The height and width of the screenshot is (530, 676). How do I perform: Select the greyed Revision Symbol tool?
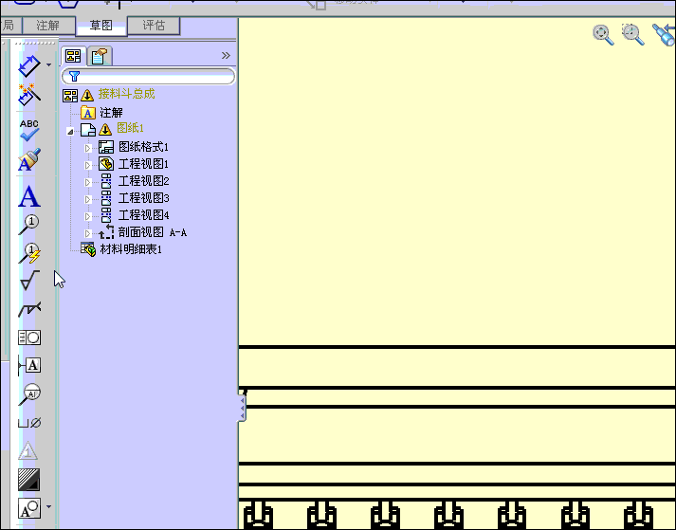tap(28, 451)
